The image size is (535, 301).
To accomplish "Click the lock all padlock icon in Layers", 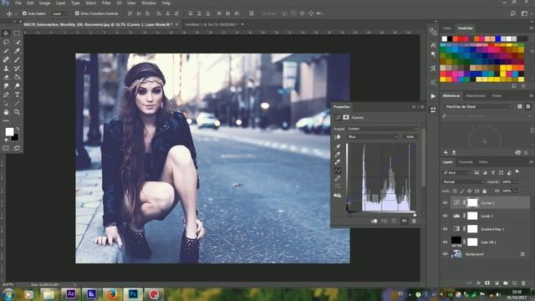I will point(485,191).
